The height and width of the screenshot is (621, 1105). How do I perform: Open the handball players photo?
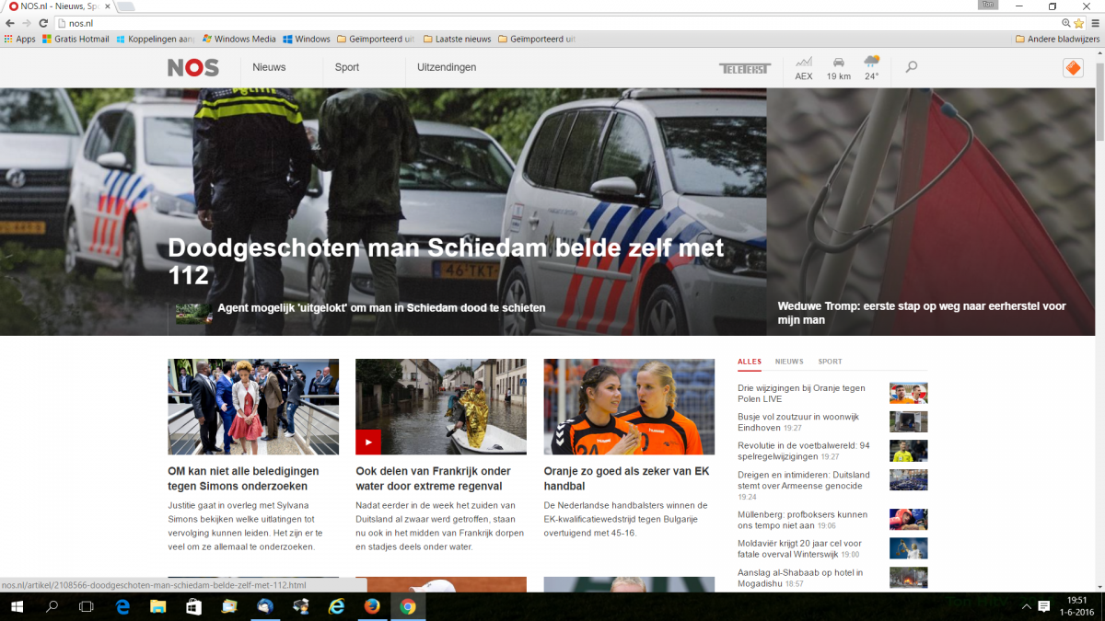click(x=629, y=407)
